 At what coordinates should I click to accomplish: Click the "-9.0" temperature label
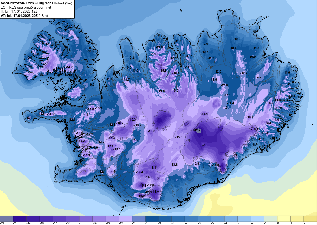pos(94,148)
